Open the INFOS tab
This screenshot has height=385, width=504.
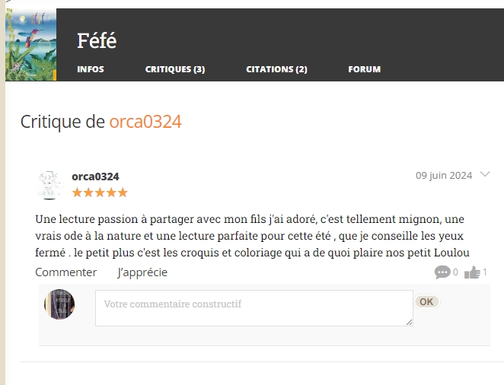tap(91, 69)
